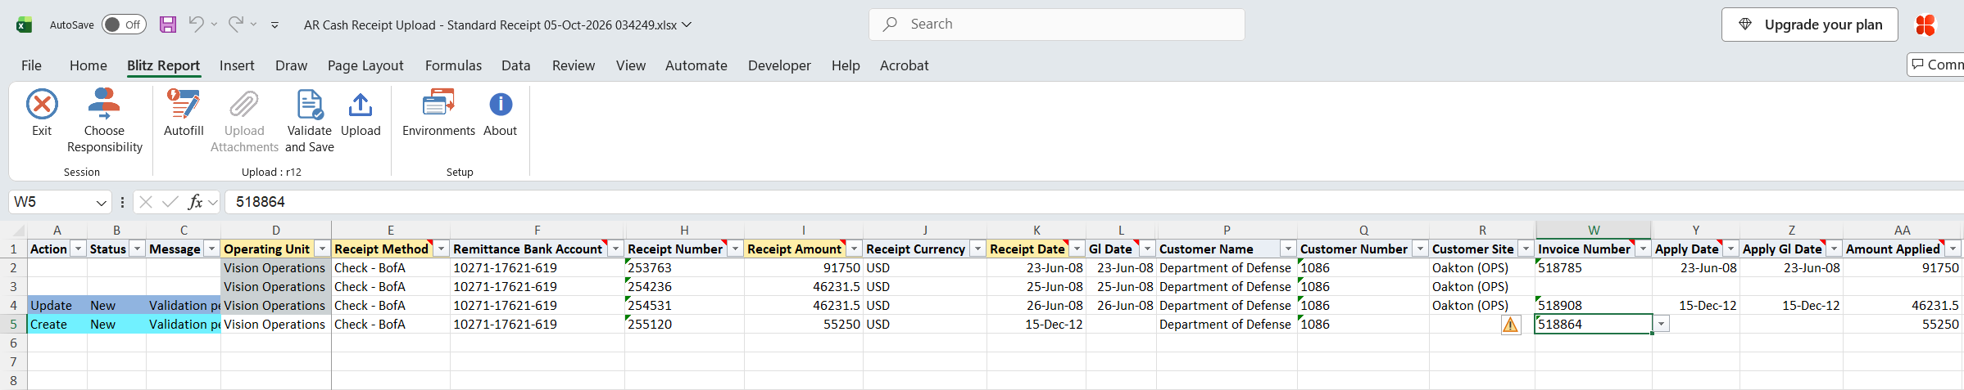1964x390 pixels.
Task: Open the Undo history dropdown arrow
Action: (x=214, y=25)
